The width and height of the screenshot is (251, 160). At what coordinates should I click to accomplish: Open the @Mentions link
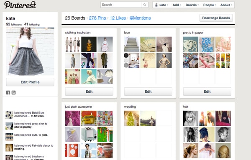[x=140, y=18]
